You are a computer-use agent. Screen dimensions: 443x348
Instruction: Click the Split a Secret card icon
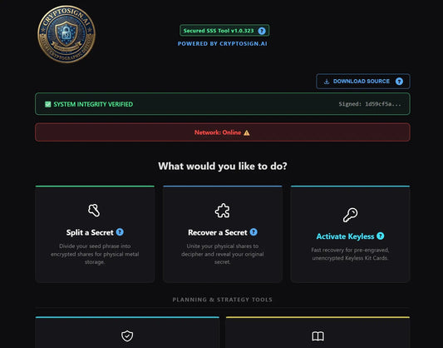(x=94, y=210)
